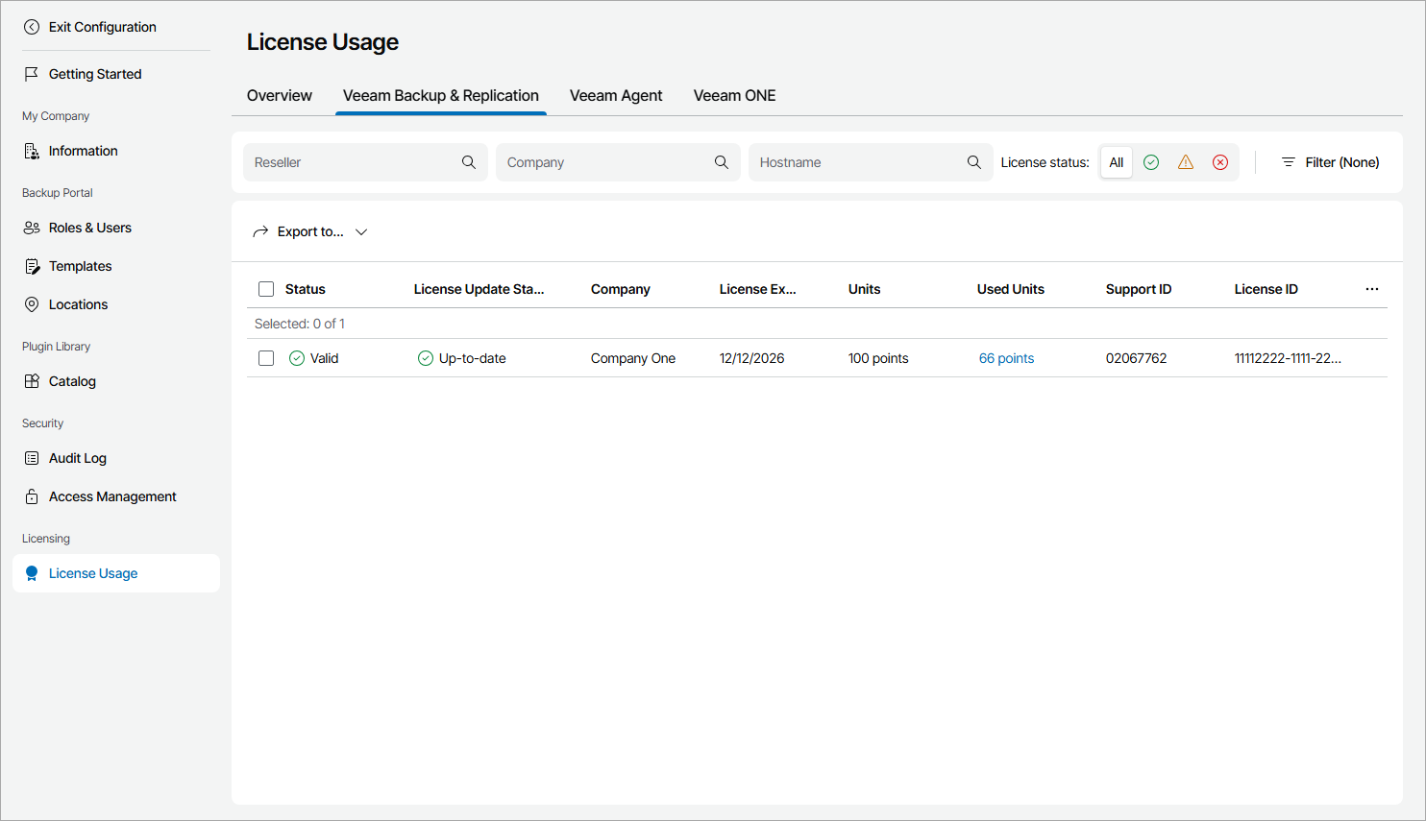Open Catalog in the Plugin Library

(72, 381)
